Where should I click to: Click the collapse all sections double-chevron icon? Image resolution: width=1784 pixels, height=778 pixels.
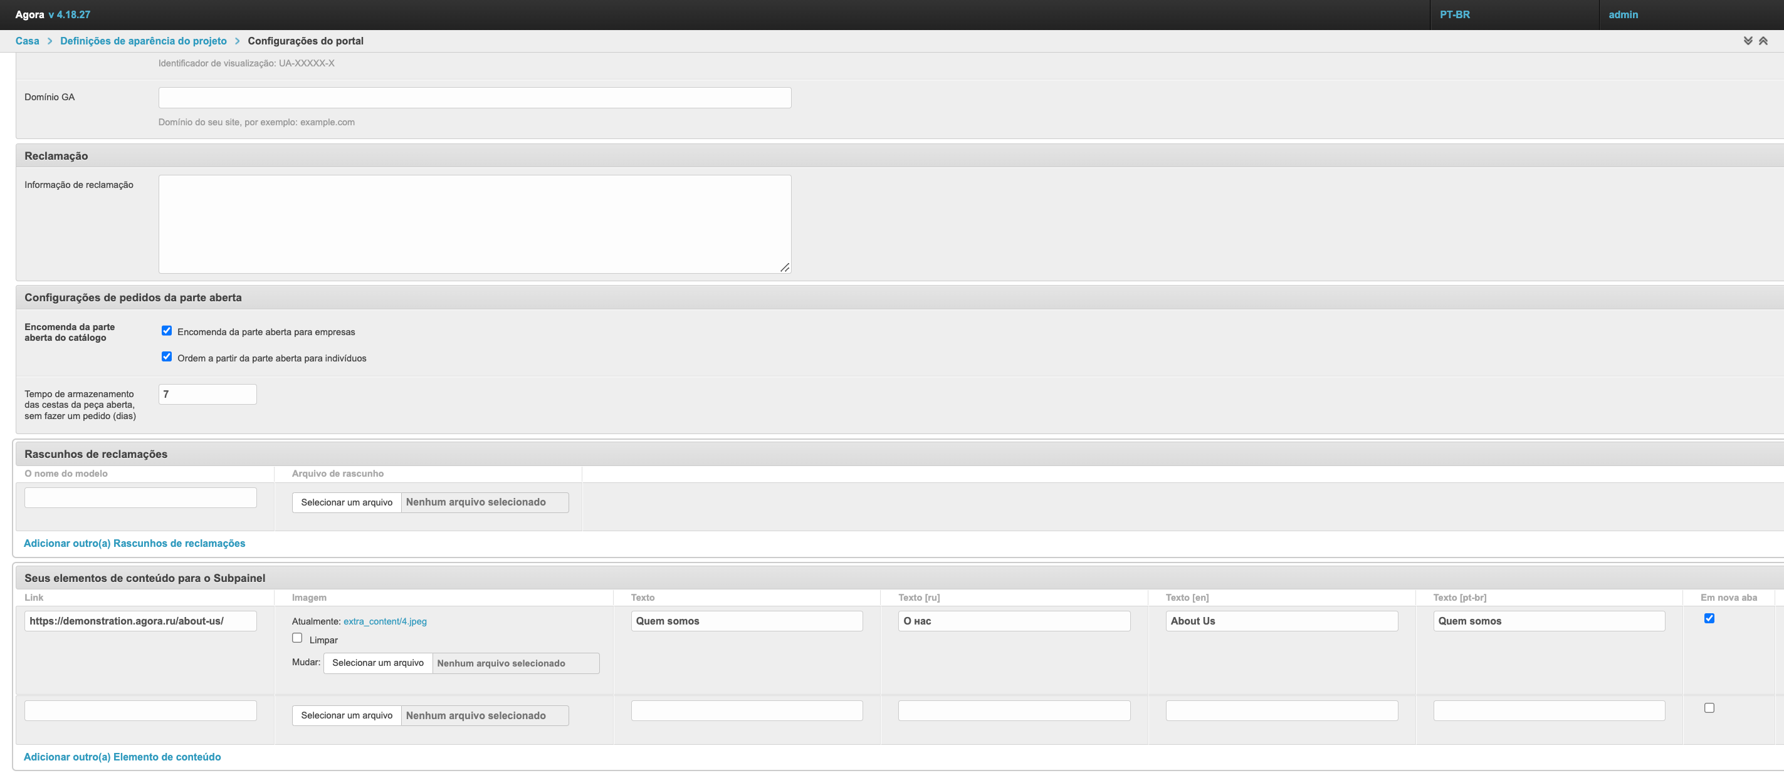click(1763, 41)
